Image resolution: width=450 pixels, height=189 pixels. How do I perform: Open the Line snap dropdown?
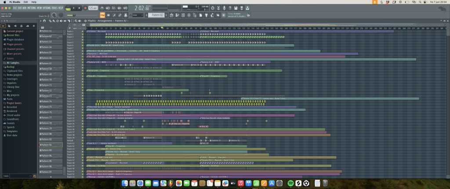pos(138,15)
